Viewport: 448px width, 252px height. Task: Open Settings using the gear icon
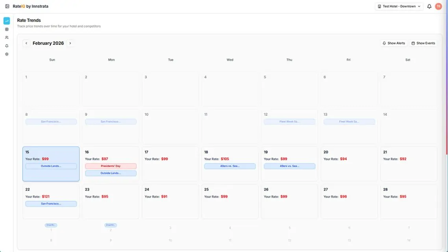pyautogui.click(x=6, y=54)
